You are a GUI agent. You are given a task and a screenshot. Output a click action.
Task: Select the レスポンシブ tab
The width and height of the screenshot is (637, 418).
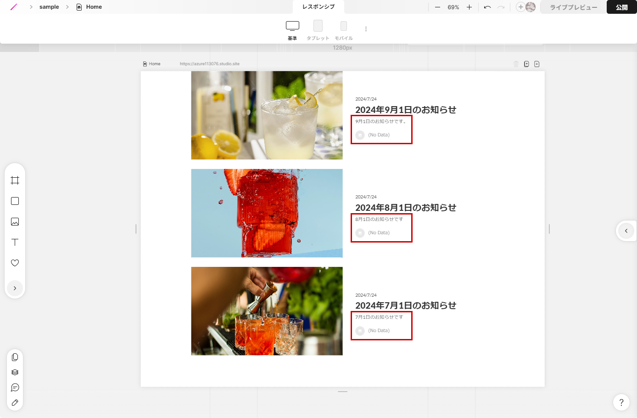[x=318, y=7]
